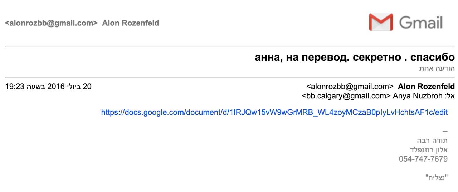Click the quoted word נצליח at the bottom
This screenshot has width=458, height=192.
click(436, 177)
